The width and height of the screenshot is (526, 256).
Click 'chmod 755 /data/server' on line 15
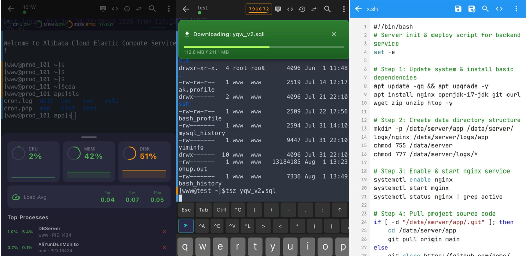point(412,146)
